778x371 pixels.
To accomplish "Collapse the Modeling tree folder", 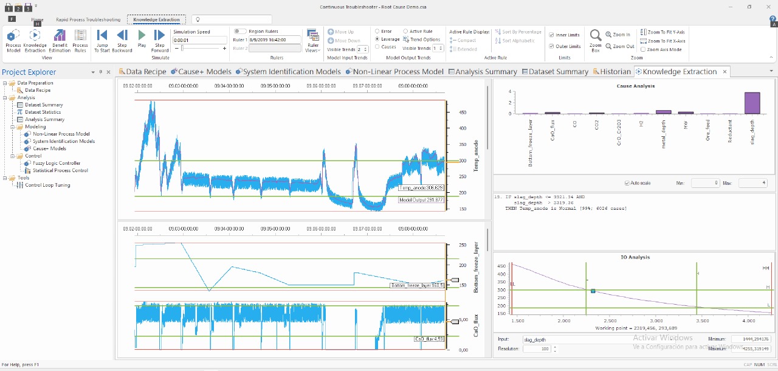I will click(x=12, y=127).
